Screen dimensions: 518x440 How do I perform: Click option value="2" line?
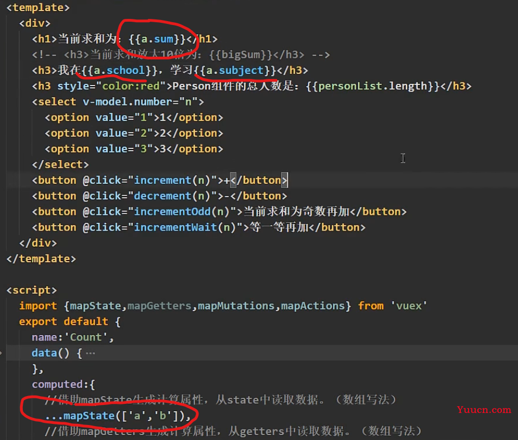(134, 133)
